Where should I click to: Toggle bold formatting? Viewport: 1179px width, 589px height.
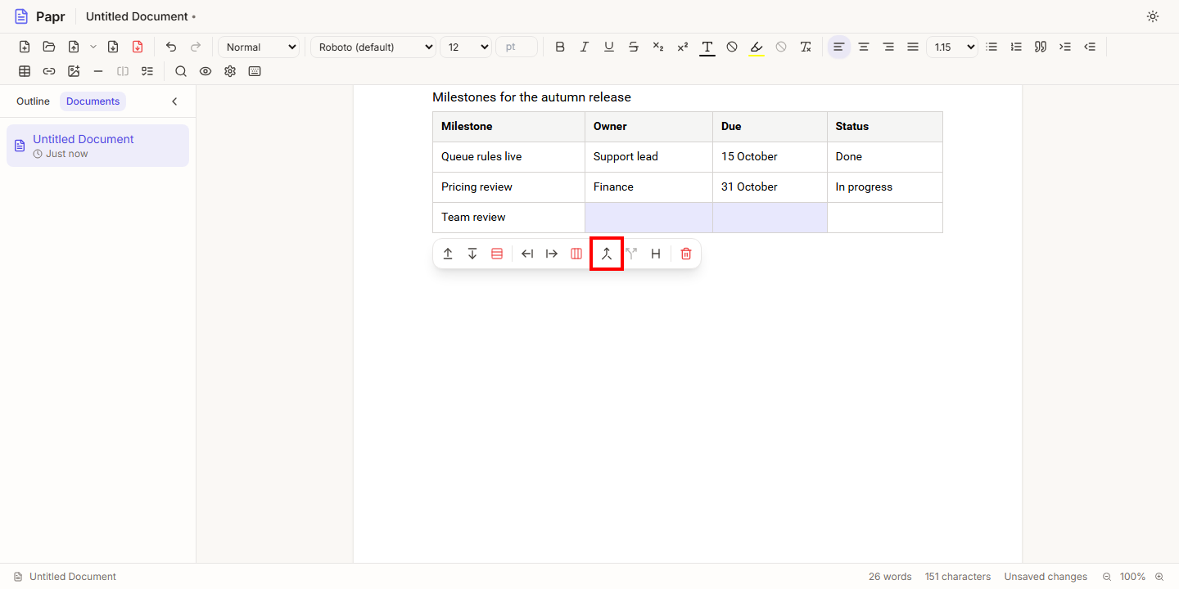tap(560, 47)
